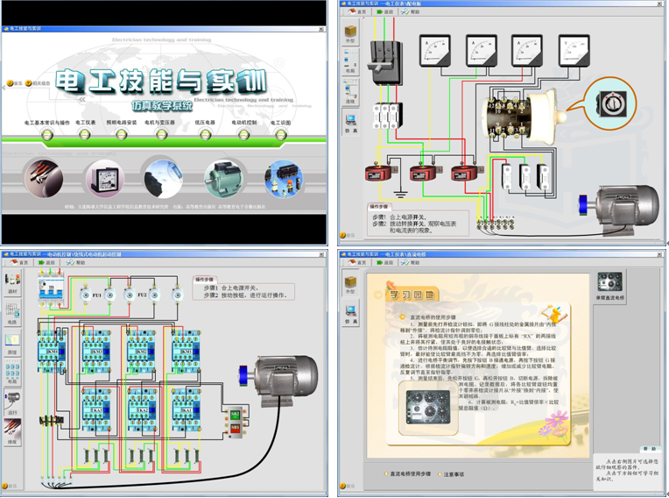The width and height of the screenshot is (669, 498).
Task: Select 器材 icon in motor control sidebar
Action: tap(12, 282)
